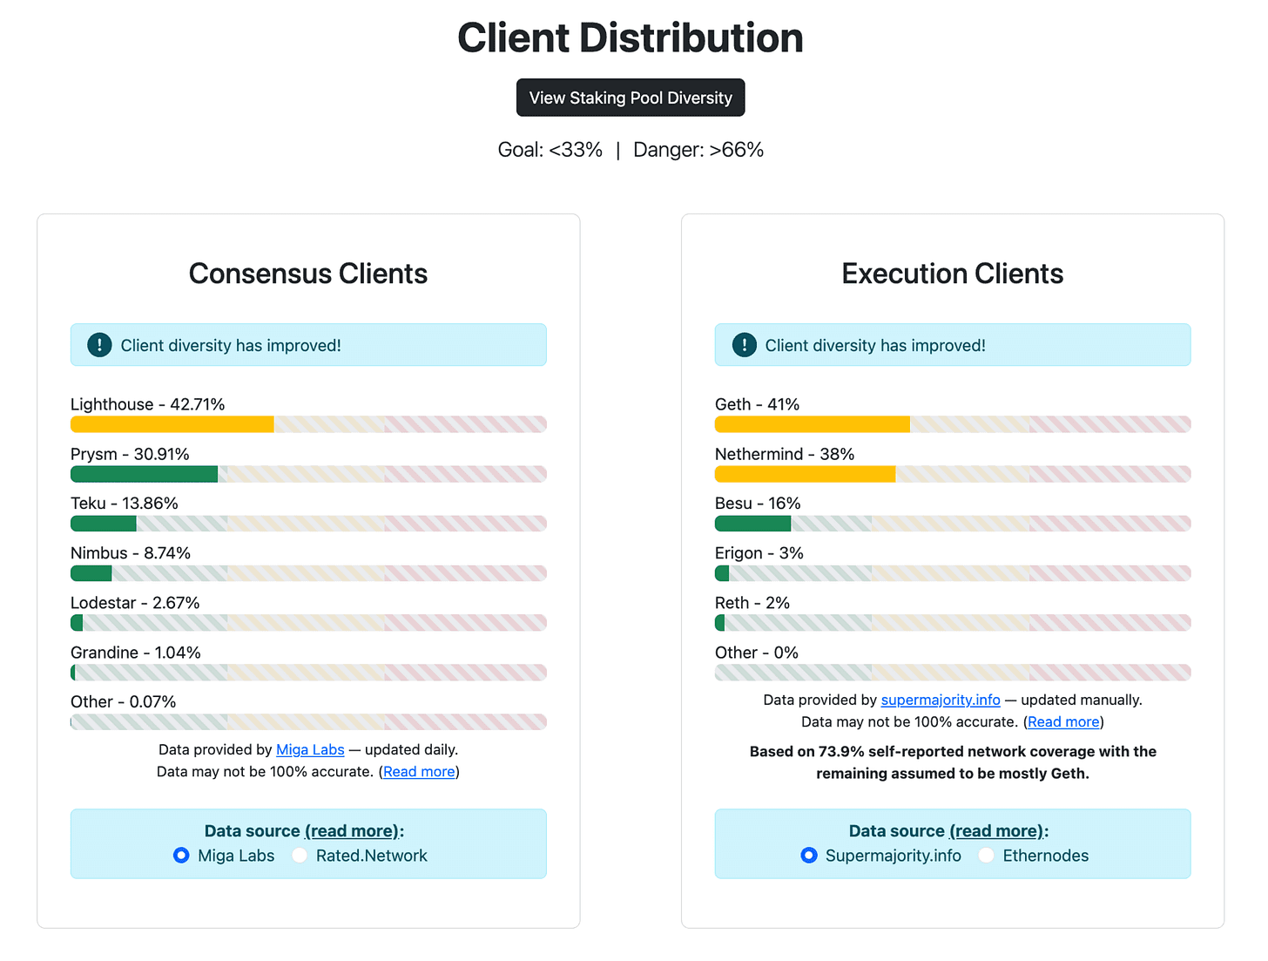Click the Client Distribution page heading

(x=631, y=38)
